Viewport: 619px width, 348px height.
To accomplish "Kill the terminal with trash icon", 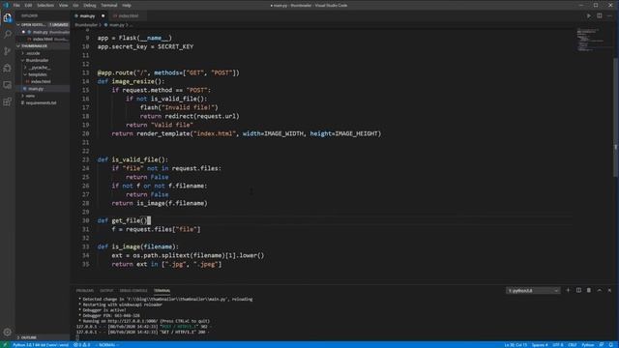I will (x=589, y=290).
